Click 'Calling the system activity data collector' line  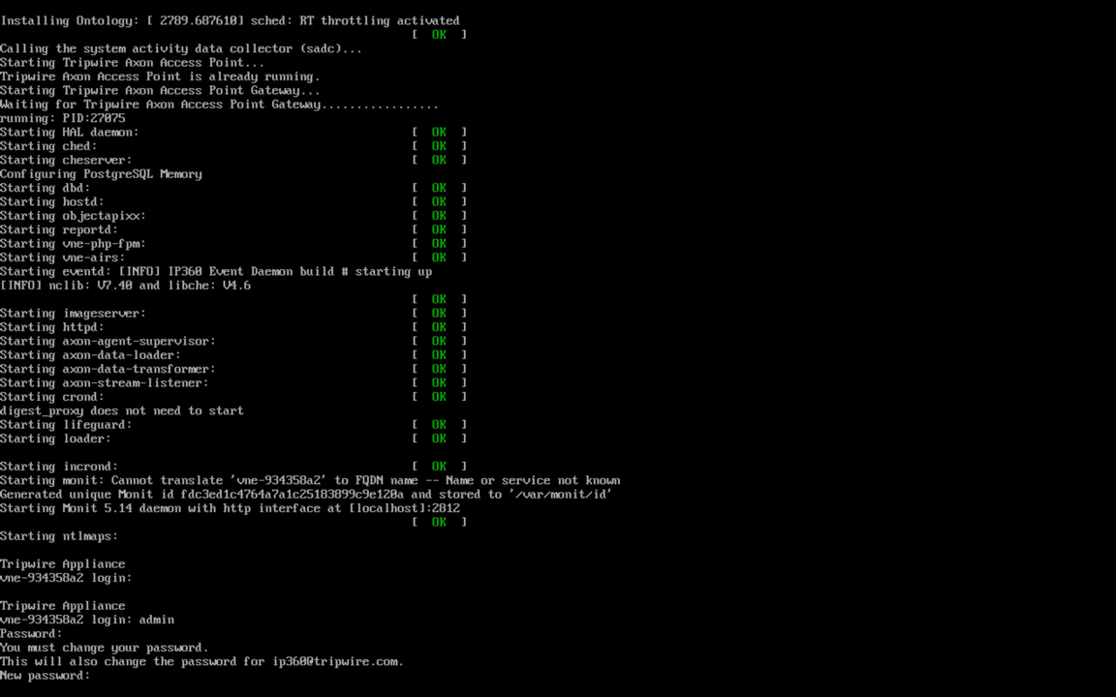tap(181, 48)
